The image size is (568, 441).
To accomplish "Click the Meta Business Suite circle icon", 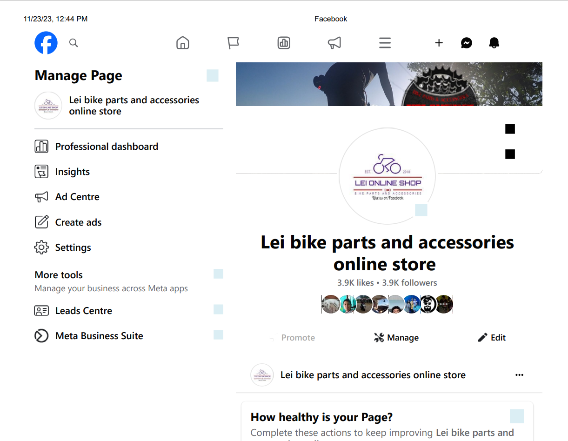I will (41, 336).
